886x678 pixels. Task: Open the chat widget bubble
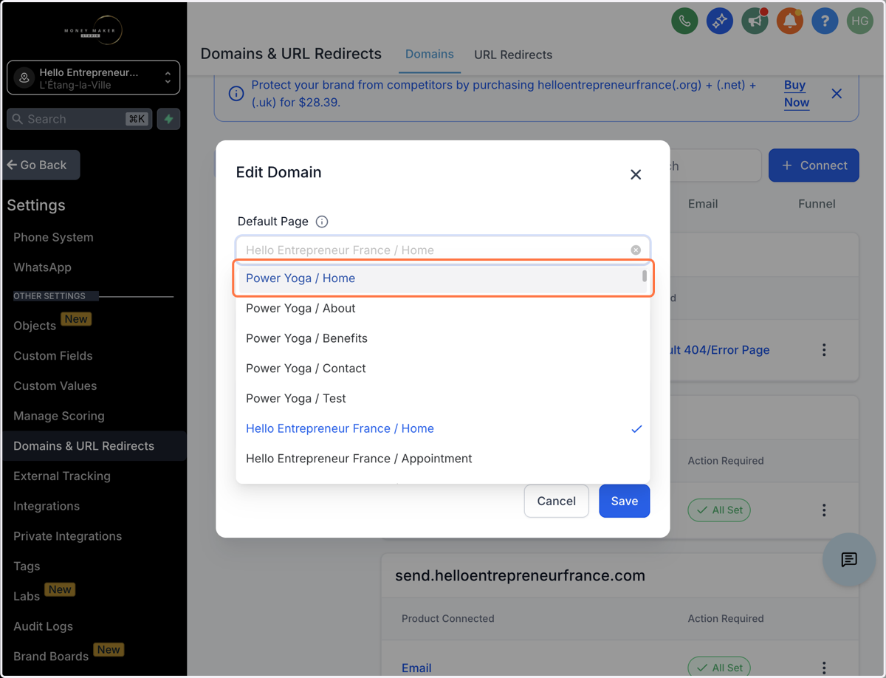(849, 559)
